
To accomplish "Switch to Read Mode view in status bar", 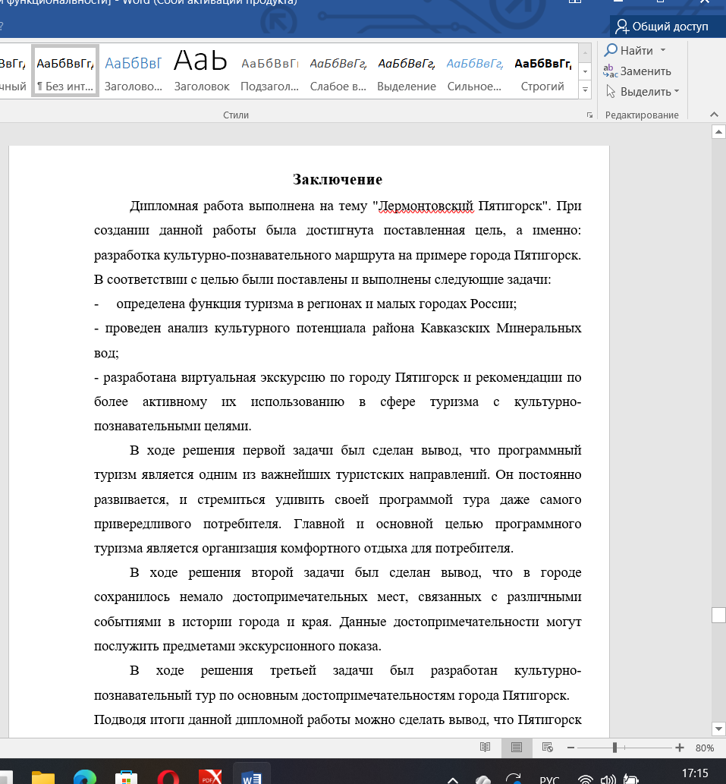I will 486,747.
